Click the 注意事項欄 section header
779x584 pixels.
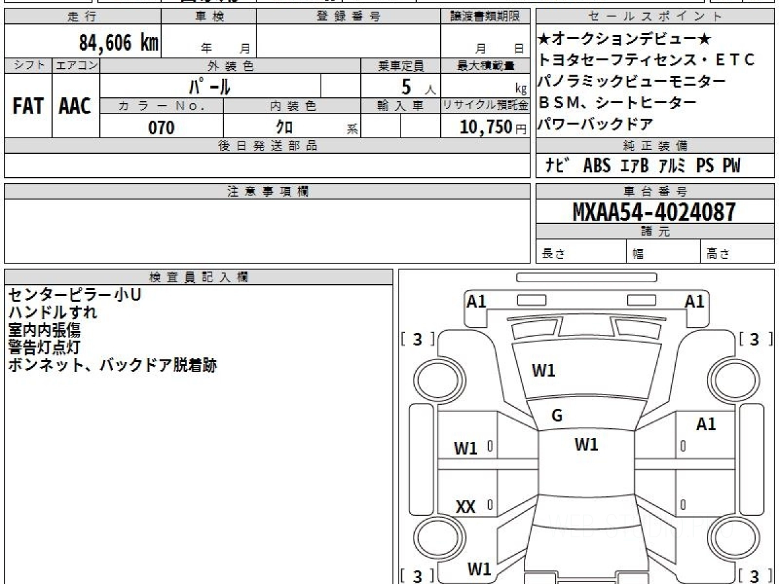pos(267,191)
